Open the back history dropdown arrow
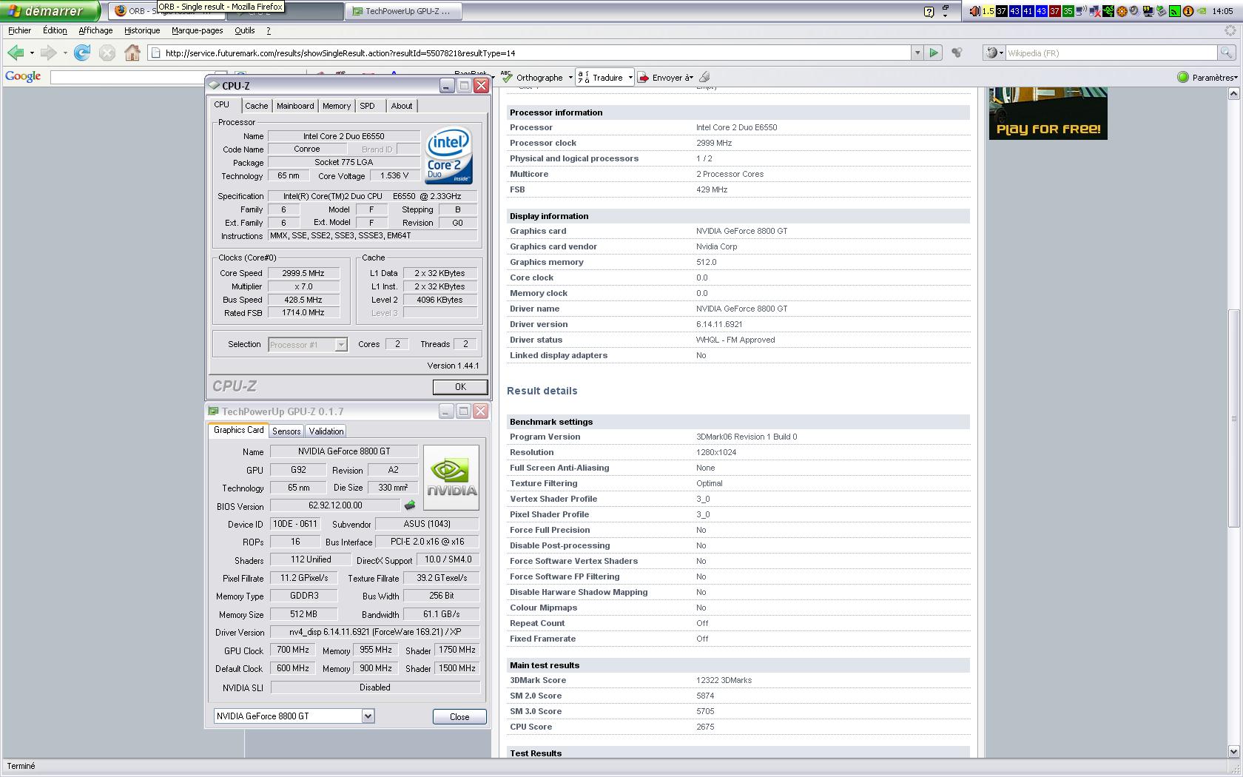Viewport: 1243px width, 777px height. click(32, 53)
